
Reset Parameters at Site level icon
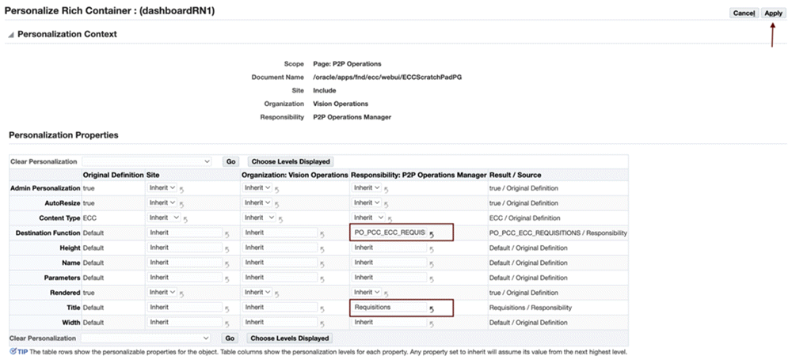(227, 279)
